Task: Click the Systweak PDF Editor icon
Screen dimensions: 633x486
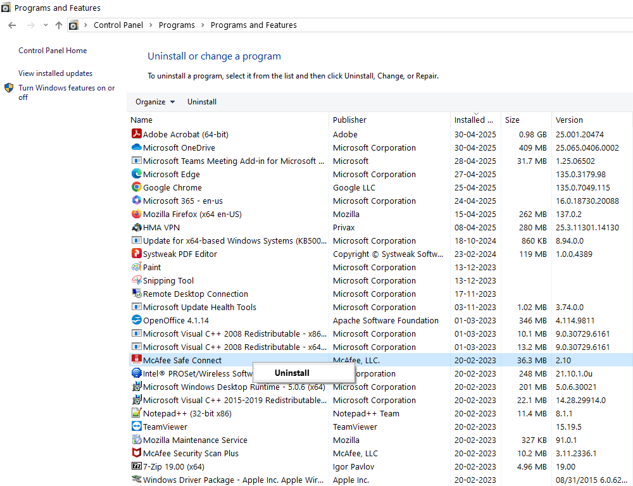Action: point(137,254)
